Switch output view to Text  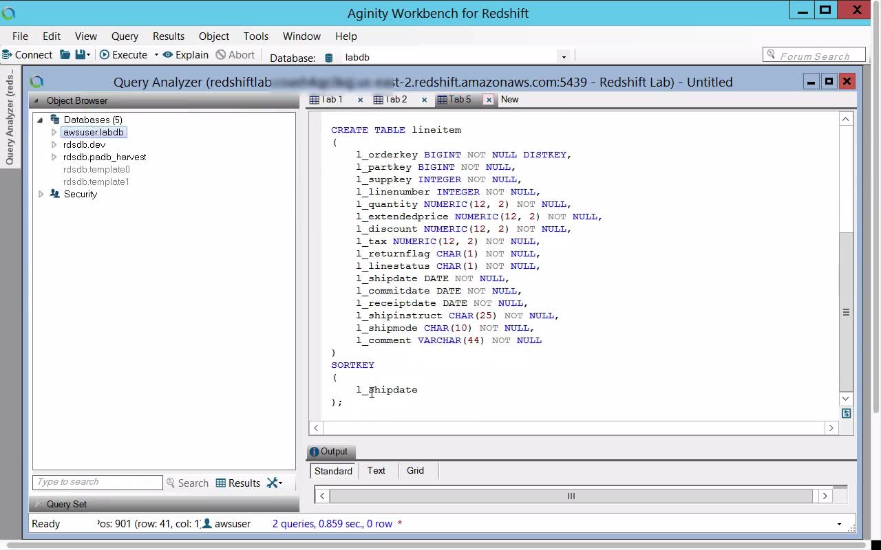point(376,470)
